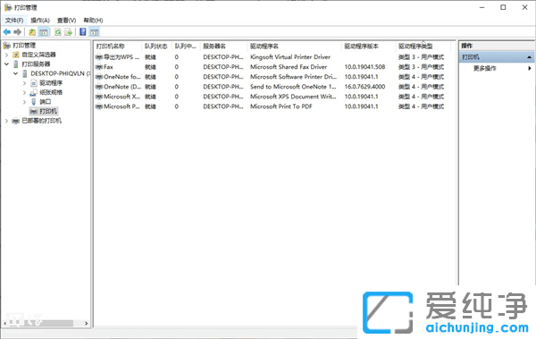
Task: Select the 自定义筛选器 folder node
Action: coord(38,55)
